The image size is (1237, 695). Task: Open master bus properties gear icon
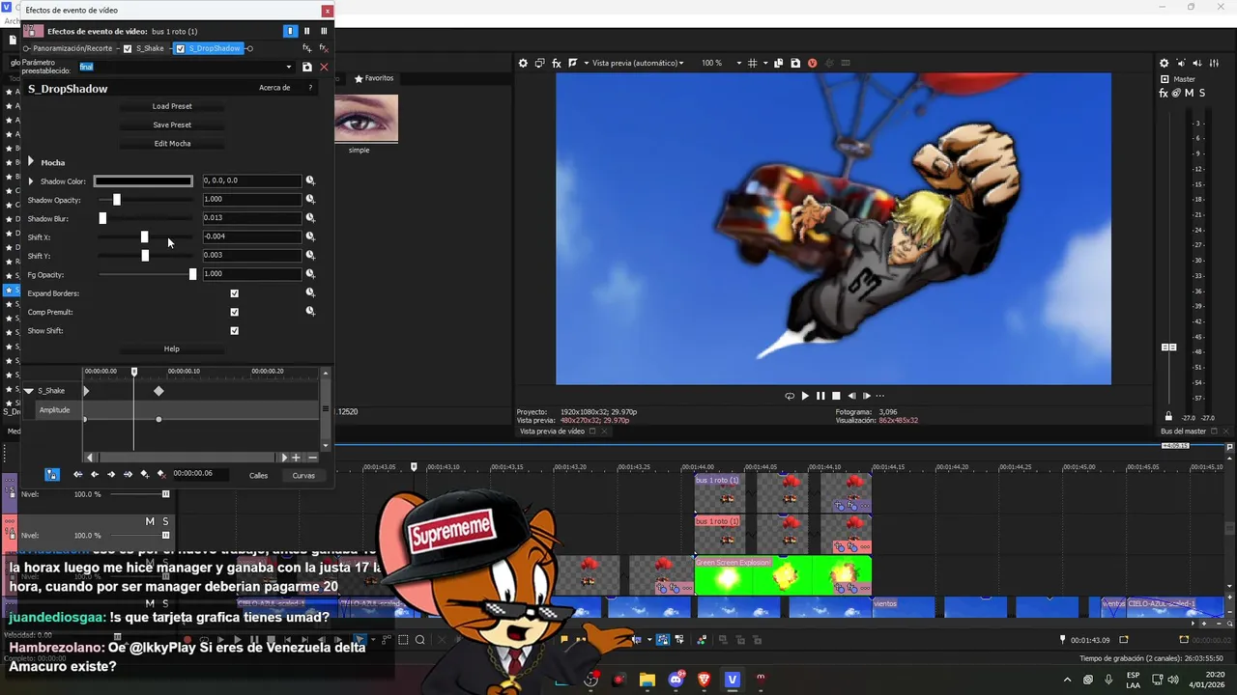point(1164,63)
